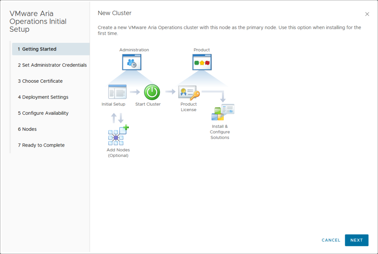This screenshot has height=254, width=378.
Task: Select step 1 Getting Started
Action: click(51, 49)
